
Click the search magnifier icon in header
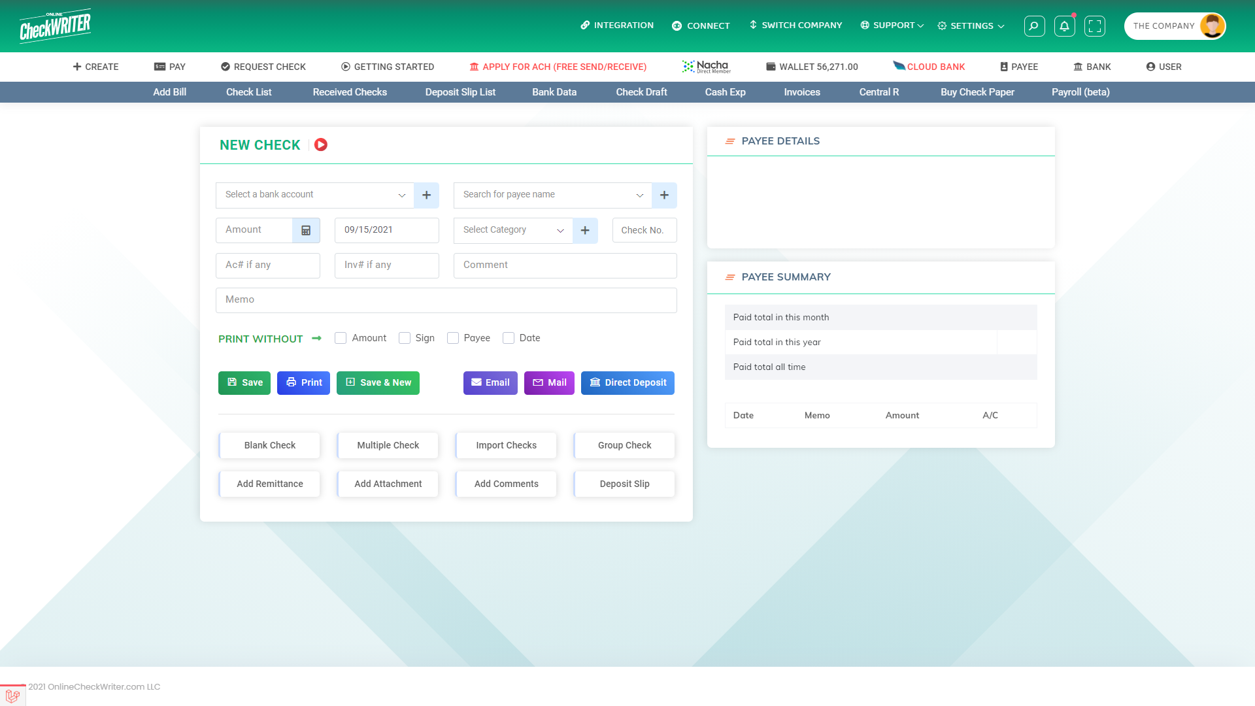coord(1033,26)
